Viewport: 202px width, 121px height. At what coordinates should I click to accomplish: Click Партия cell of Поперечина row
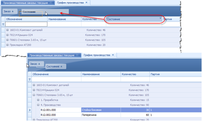pos(176,115)
